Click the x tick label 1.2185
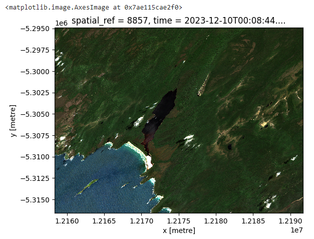This screenshot has width=314, height=239. (253, 221)
